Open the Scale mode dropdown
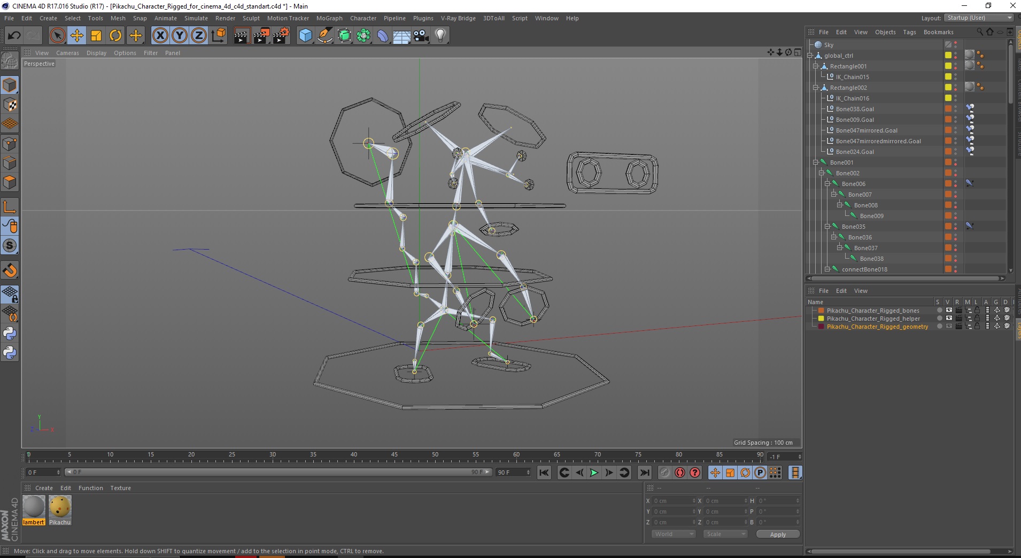1021x558 pixels. tap(725, 534)
